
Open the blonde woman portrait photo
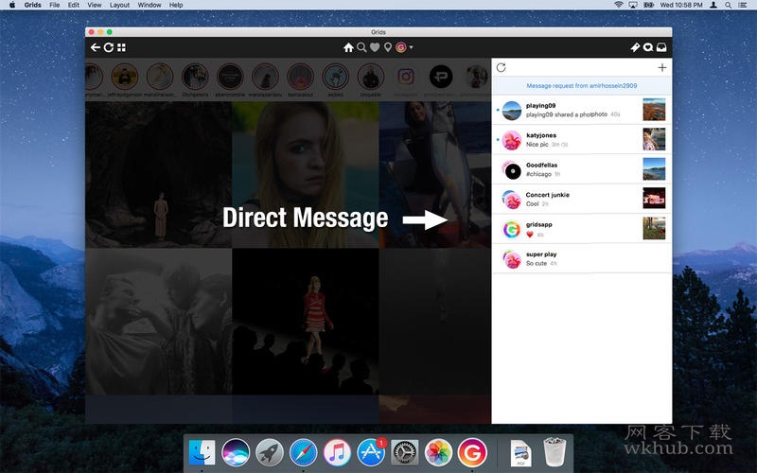[306, 174]
